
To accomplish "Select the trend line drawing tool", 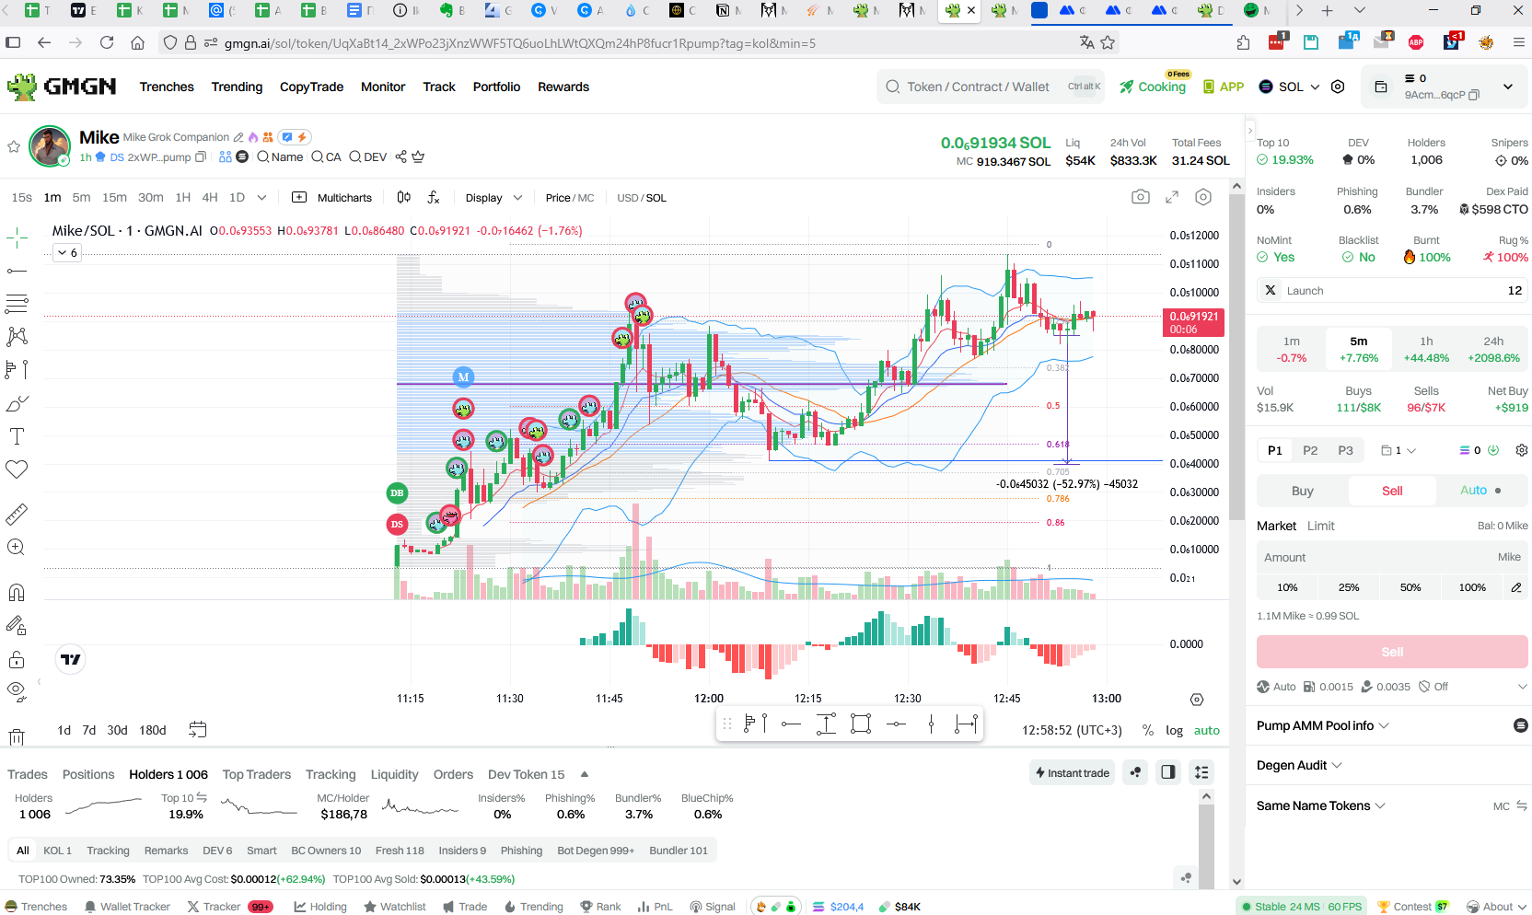I will 17,271.
